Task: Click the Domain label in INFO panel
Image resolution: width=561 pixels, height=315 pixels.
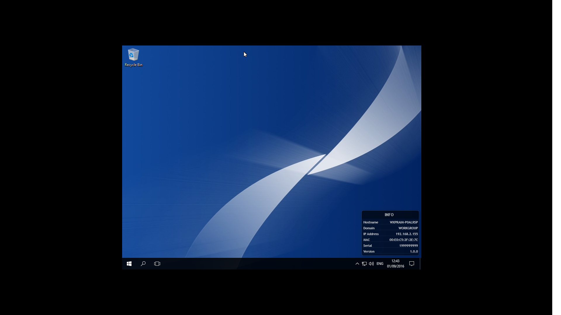Action: (369, 228)
